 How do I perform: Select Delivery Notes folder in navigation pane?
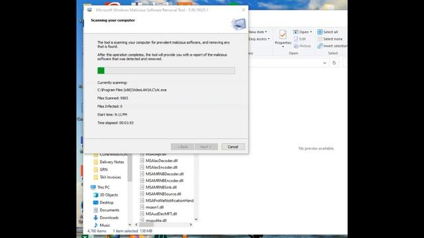(x=109, y=162)
